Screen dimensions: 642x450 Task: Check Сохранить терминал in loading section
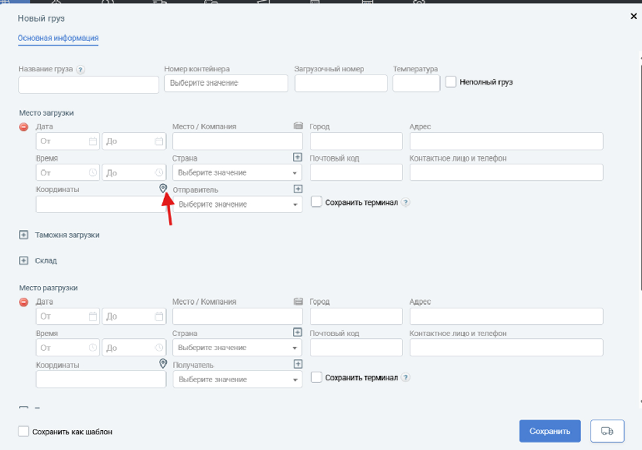(316, 202)
